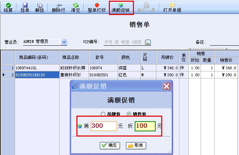Click style number cell D10GB2501
239x155 pixels.
click(103, 75)
